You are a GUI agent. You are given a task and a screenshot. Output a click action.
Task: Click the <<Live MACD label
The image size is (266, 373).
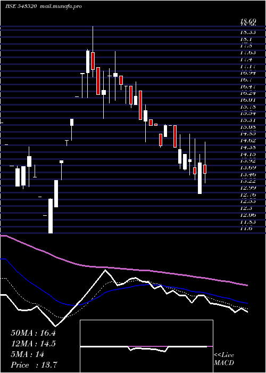click(x=224, y=359)
